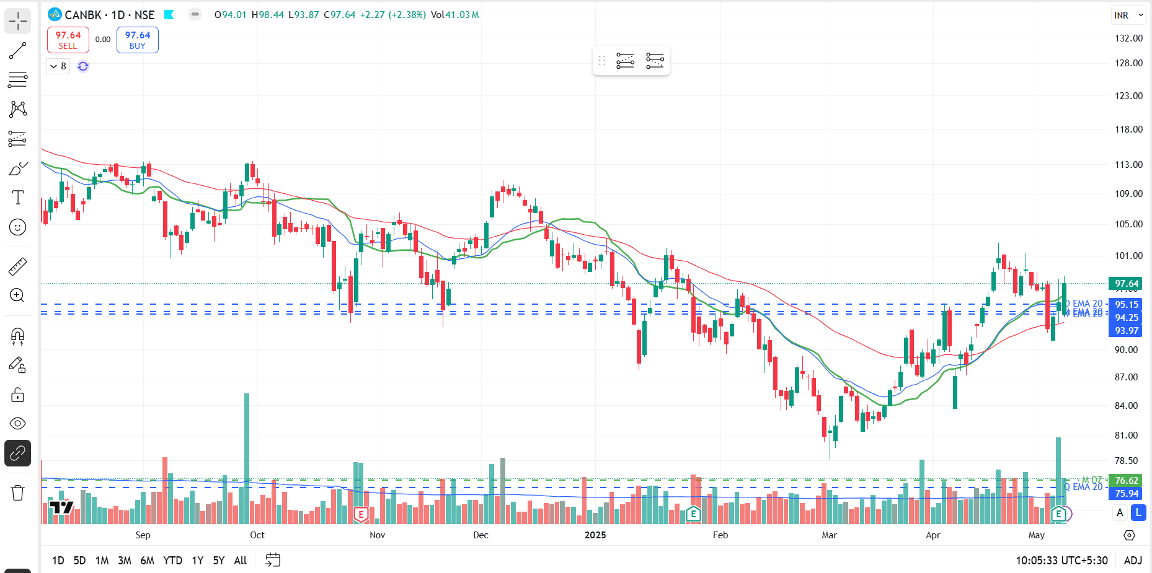Open the go to date calendar icon

coord(273,560)
